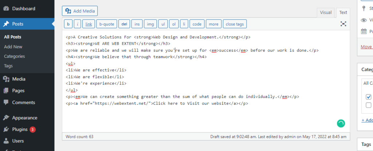Screen dimensions: 373x151
Task: Click the status key icon in Publish box
Action: tap(364, 9)
